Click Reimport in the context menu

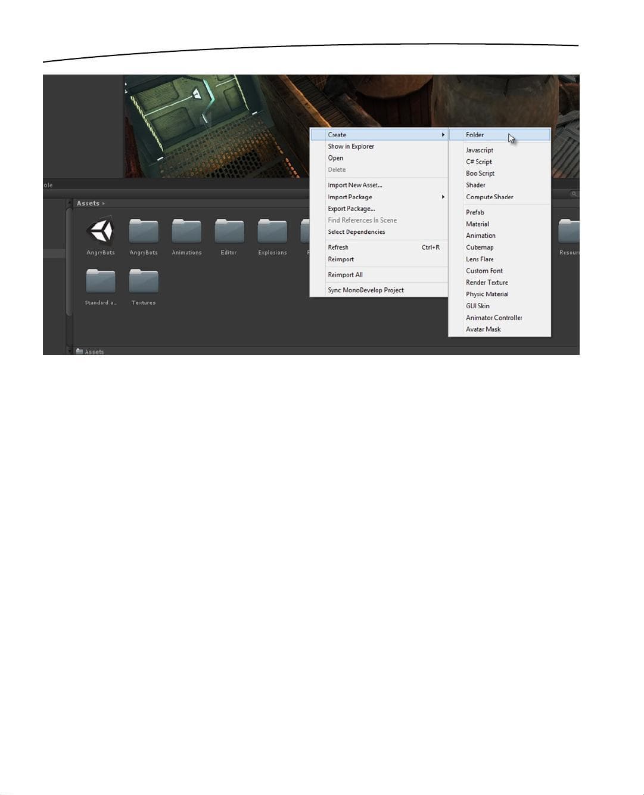(x=379, y=259)
